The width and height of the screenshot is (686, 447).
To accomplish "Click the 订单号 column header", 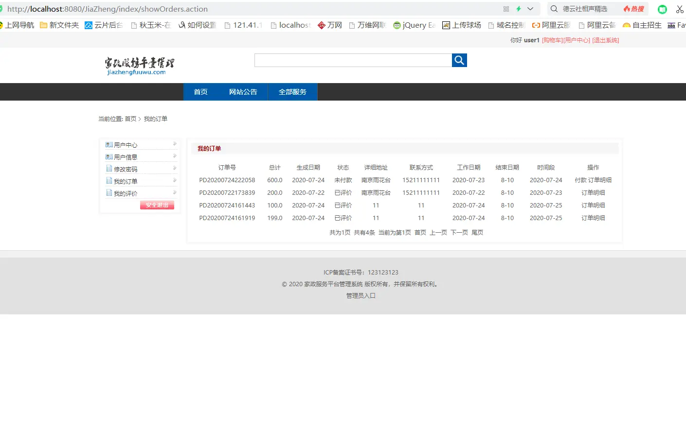I will pos(227,167).
